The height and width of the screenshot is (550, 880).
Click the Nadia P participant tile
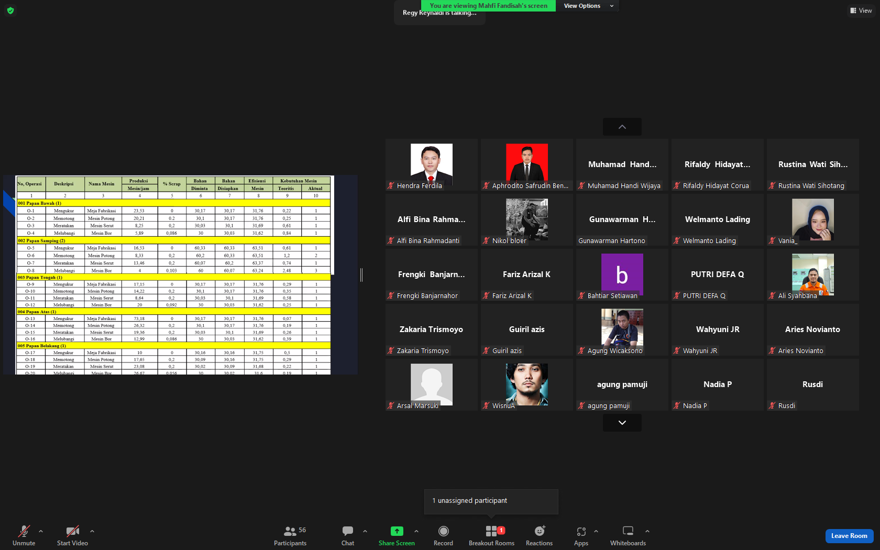tap(718, 385)
